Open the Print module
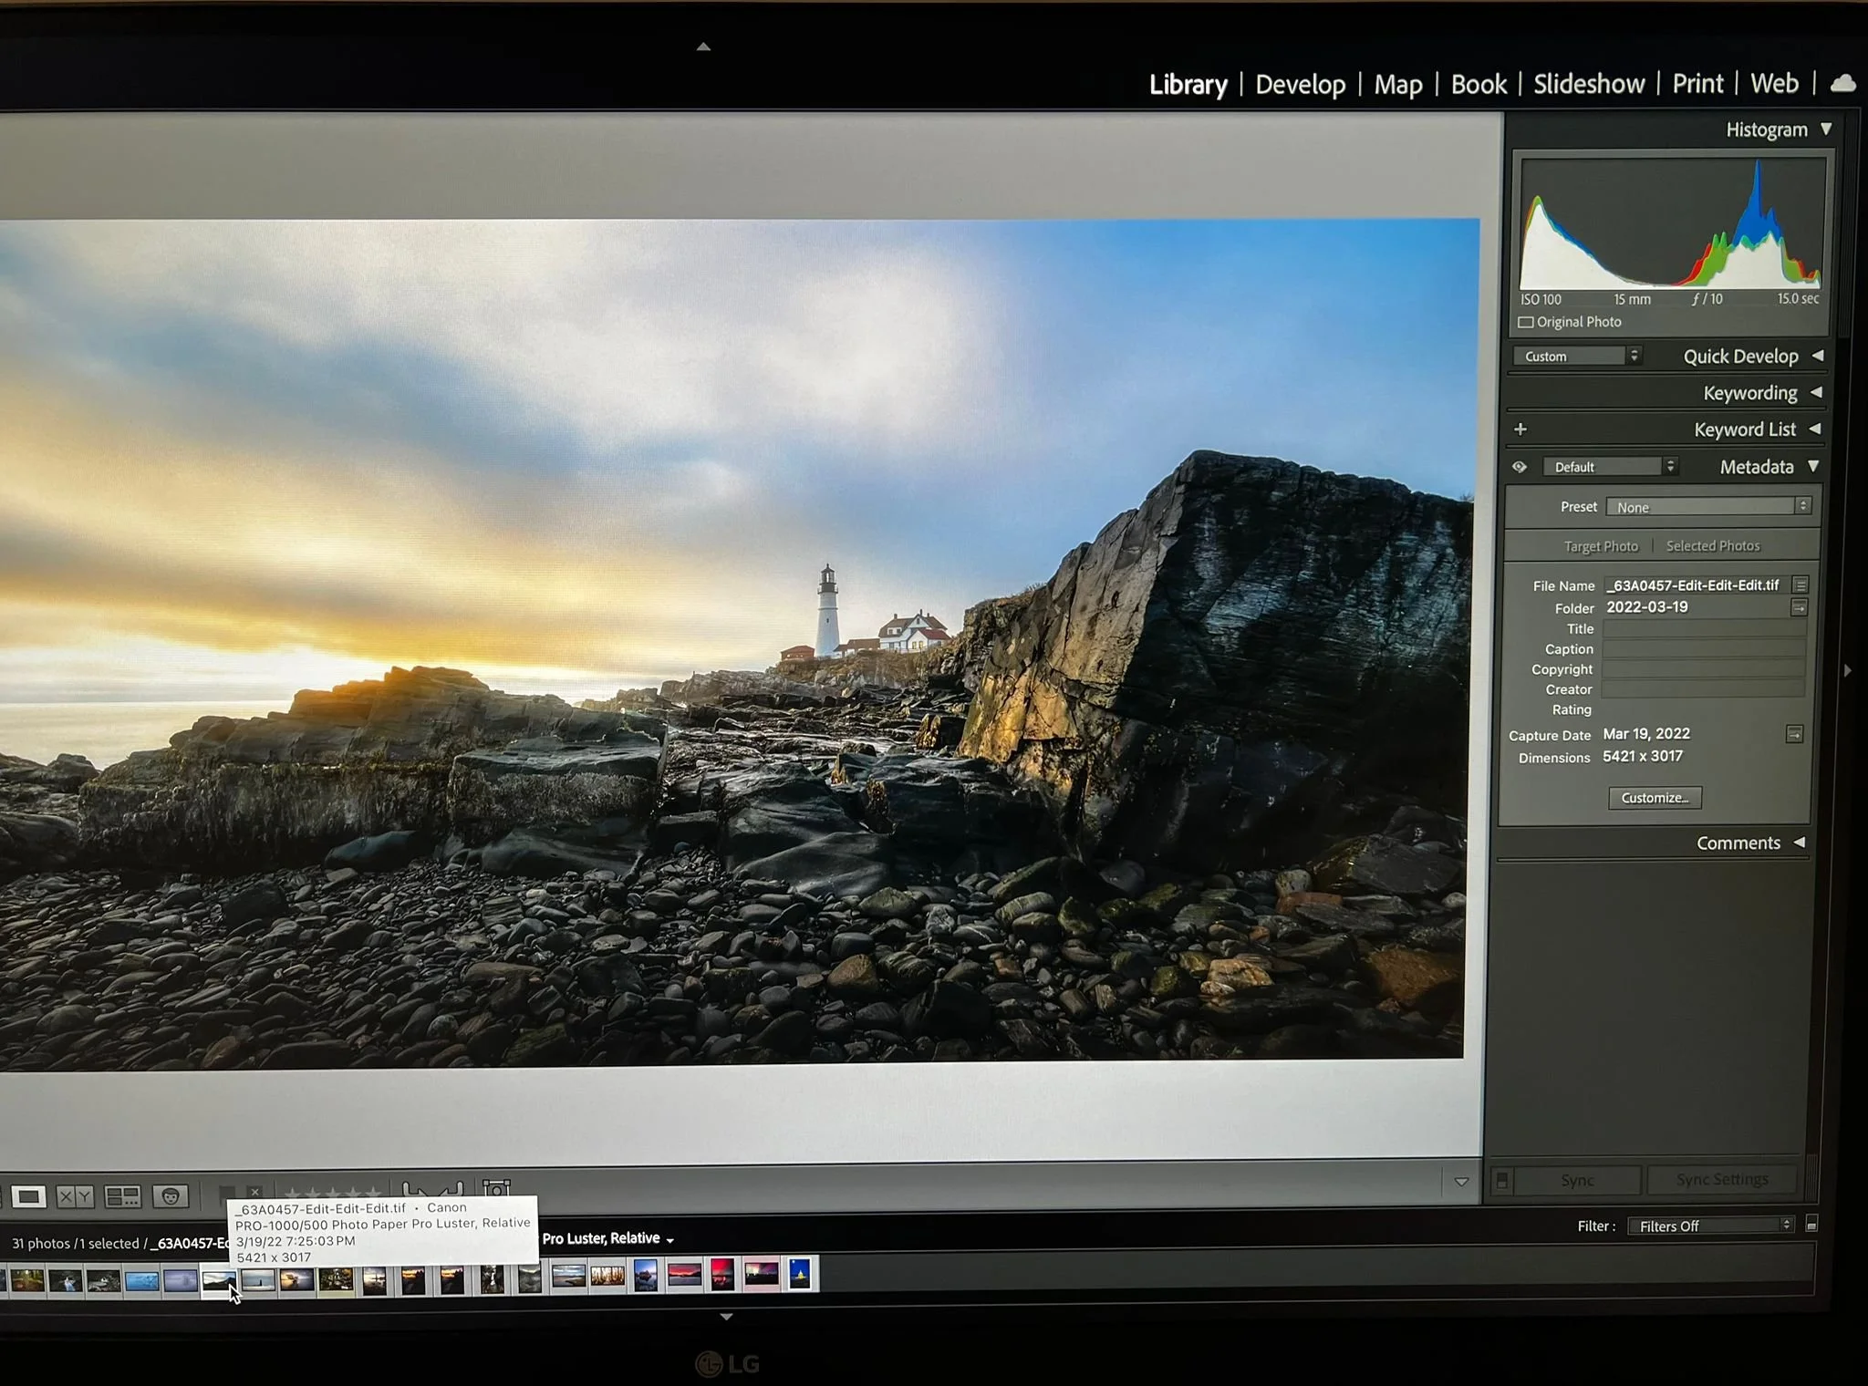This screenshot has width=1868, height=1386. coord(1697,84)
